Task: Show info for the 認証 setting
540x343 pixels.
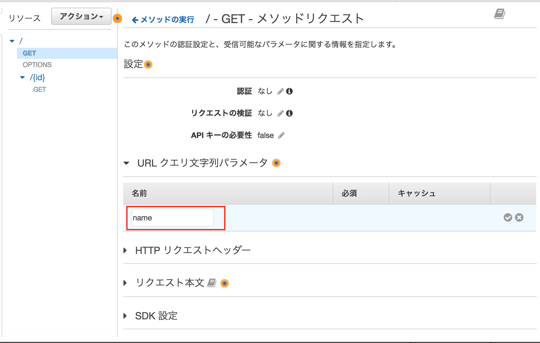Action: [289, 91]
